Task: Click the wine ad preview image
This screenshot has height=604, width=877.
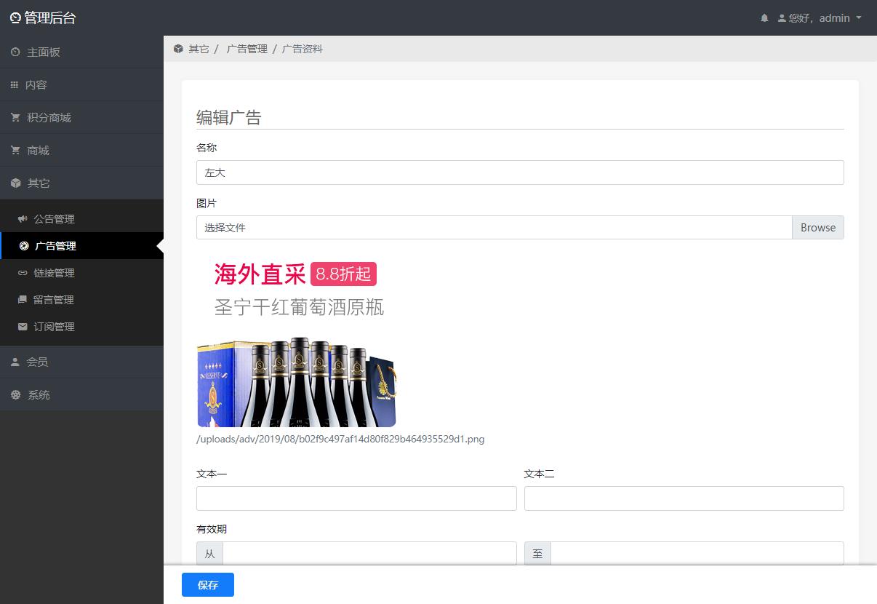Action: [x=297, y=339]
